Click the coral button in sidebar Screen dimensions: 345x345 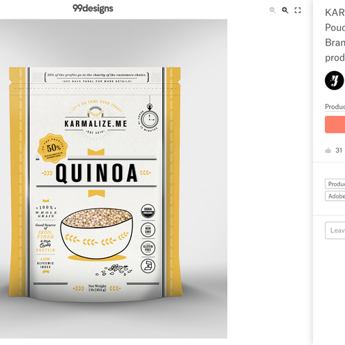click(335, 124)
